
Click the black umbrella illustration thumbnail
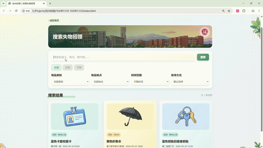[130, 116]
